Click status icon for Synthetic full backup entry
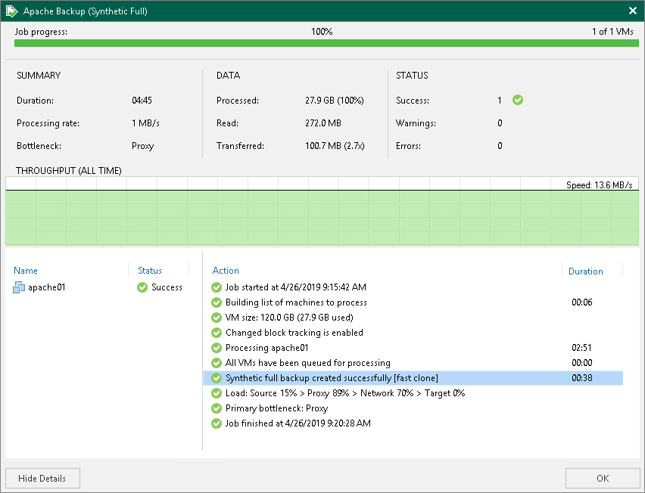The height and width of the screenshot is (493, 645). (217, 378)
